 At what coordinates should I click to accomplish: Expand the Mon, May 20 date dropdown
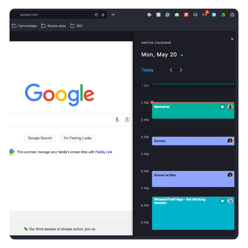[x=182, y=55]
